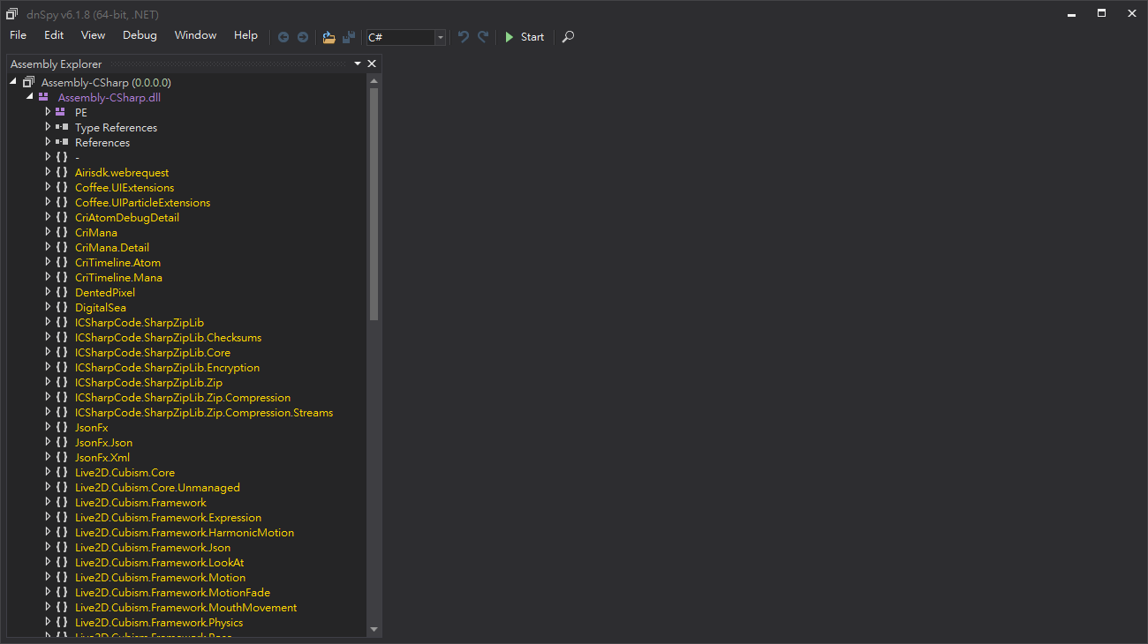Open the Edit menu

[54, 35]
